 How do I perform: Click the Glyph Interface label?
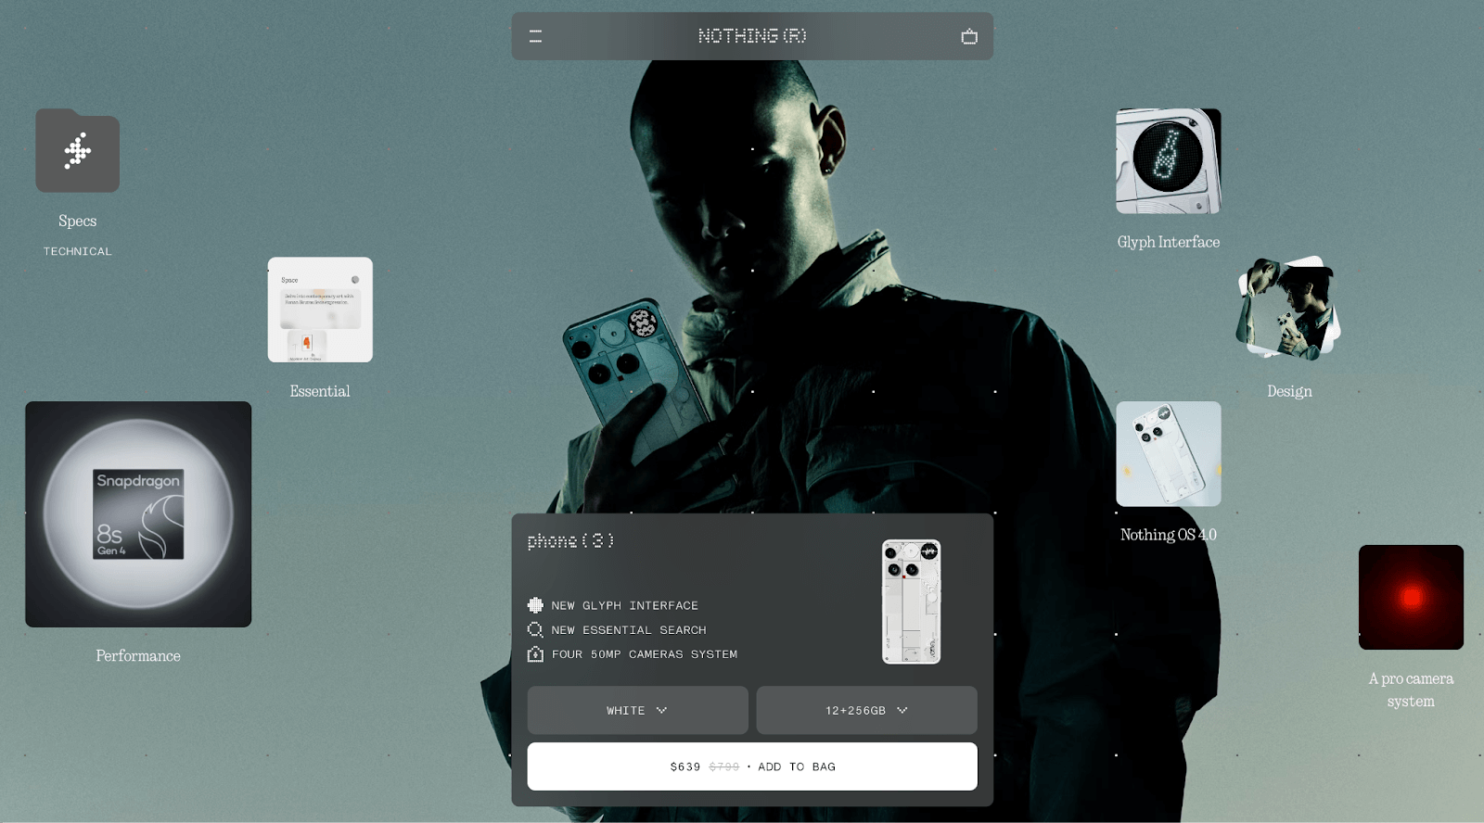pos(1169,242)
